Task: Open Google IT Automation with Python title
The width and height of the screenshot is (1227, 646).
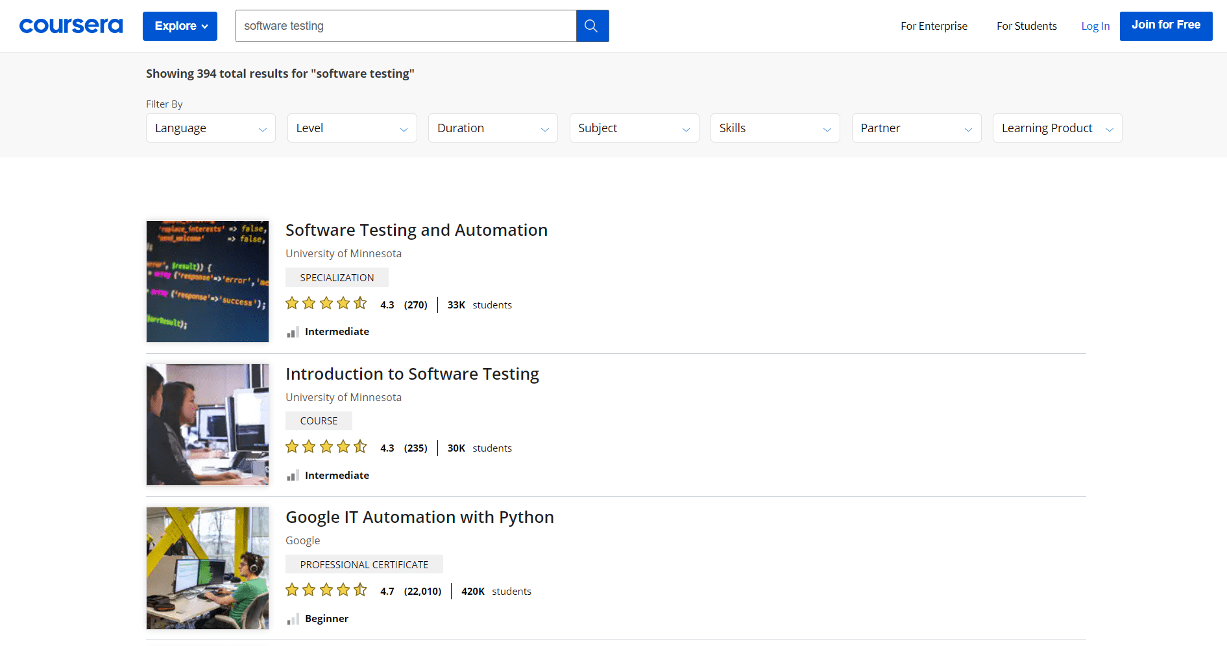Action: click(x=420, y=517)
